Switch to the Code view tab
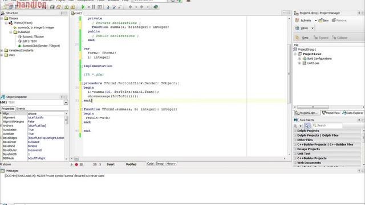This screenshot has width=365, height=205. [x=150, y=163]
